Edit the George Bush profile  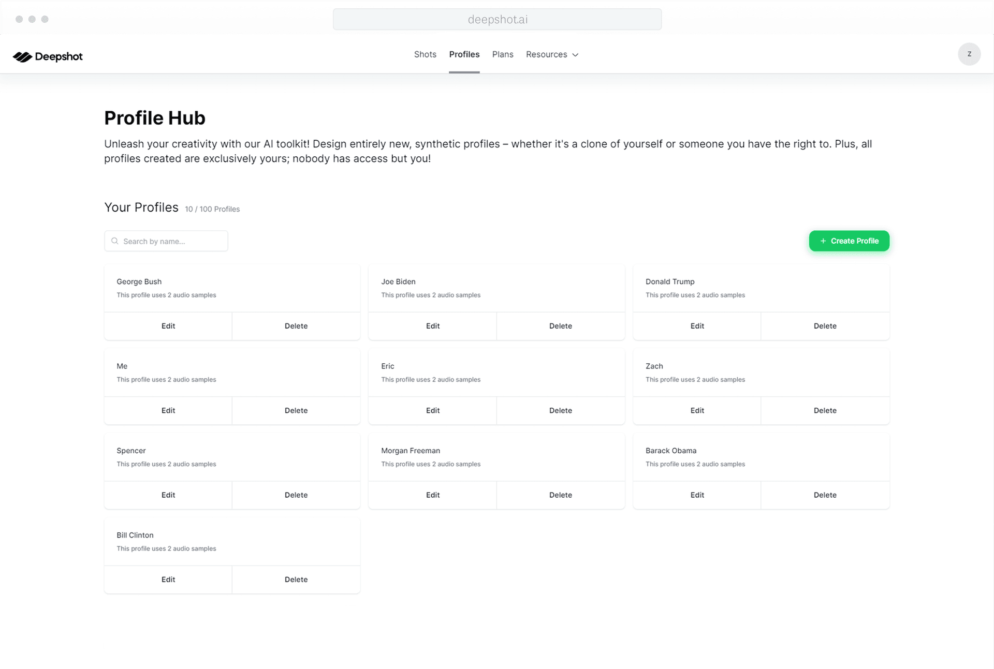[168, 326]
